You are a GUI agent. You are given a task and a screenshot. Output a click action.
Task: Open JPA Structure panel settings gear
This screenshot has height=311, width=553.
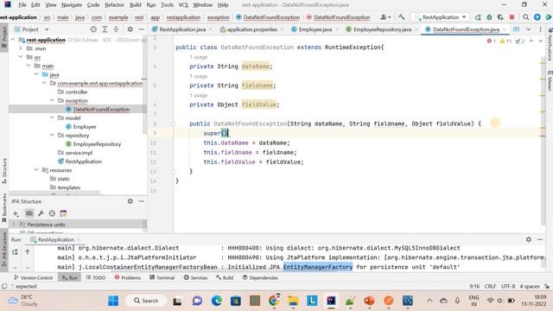coord(130,201)
